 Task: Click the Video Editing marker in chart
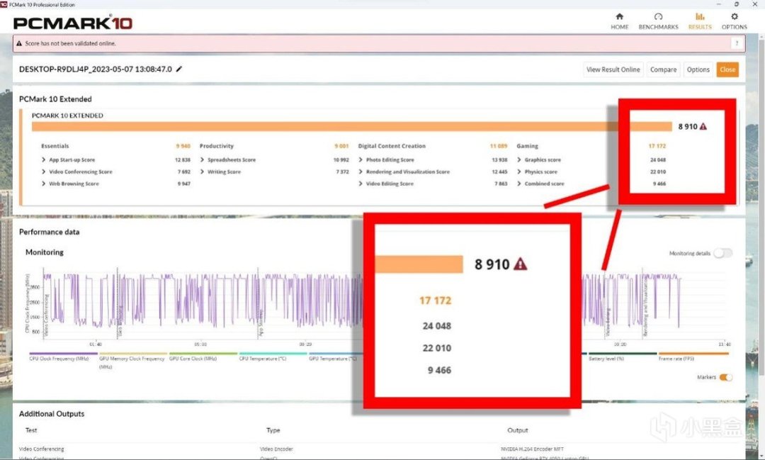pos(608,322)
